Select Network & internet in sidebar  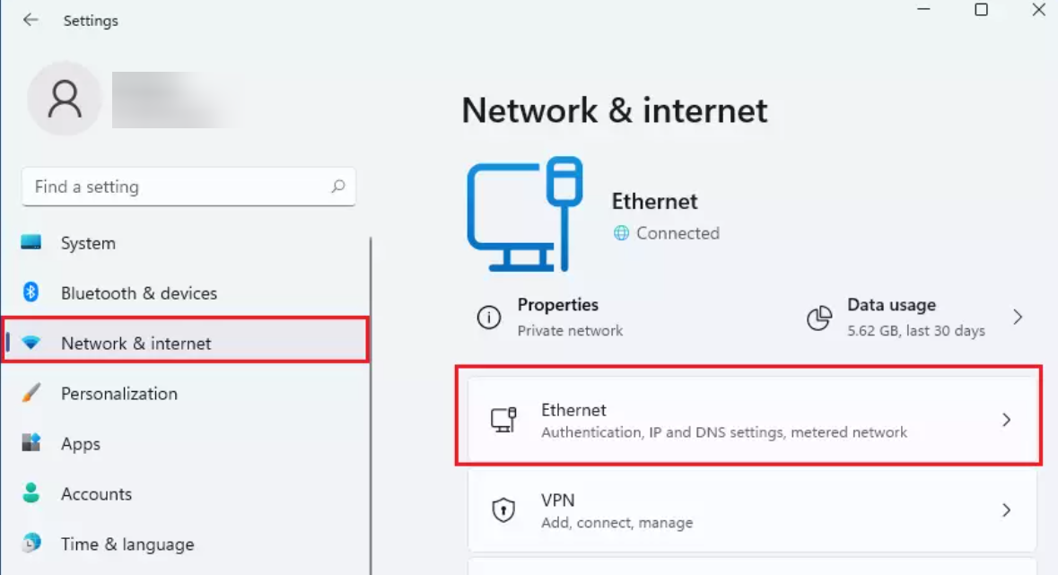tap(136, 343)
